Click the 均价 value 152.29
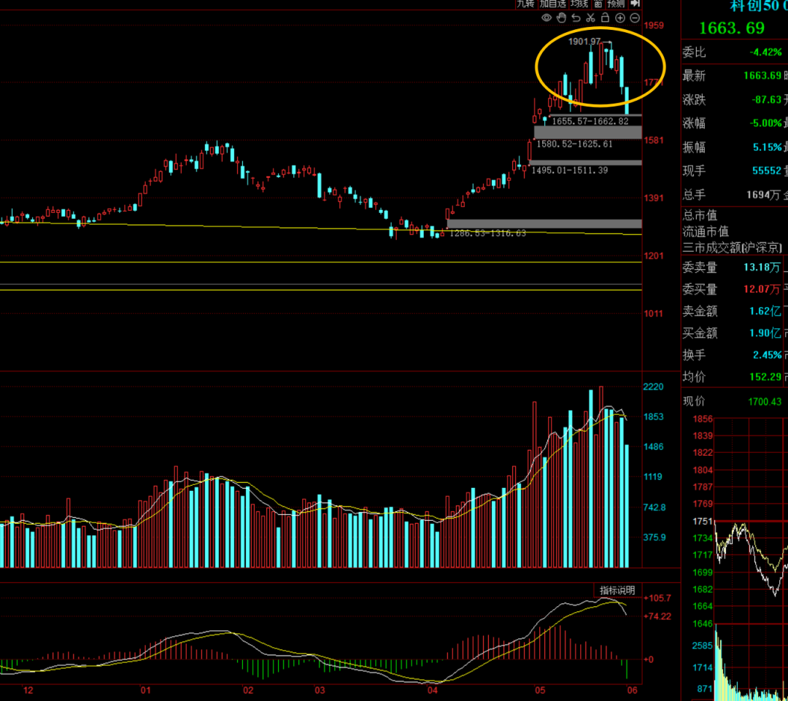The image size is (788, 701). pos(765,377)
